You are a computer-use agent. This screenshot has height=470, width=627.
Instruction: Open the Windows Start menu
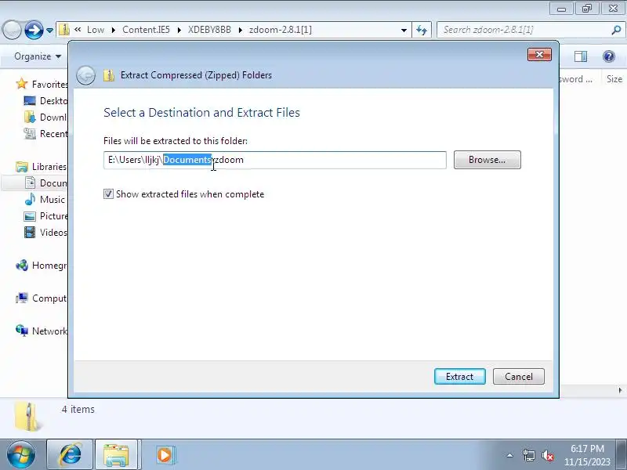click(21, 455)
